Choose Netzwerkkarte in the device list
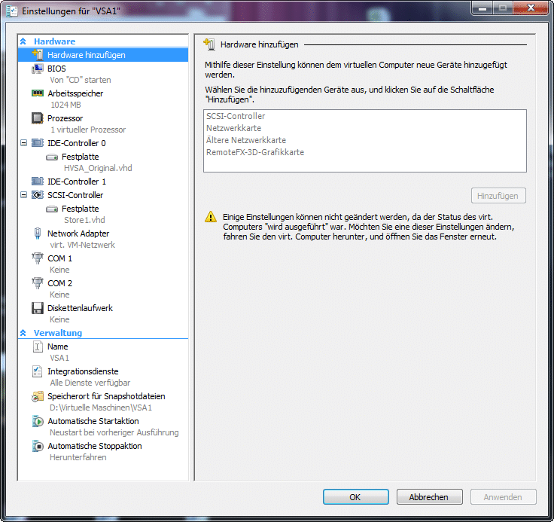554x522 pixels. click(233, 128)
